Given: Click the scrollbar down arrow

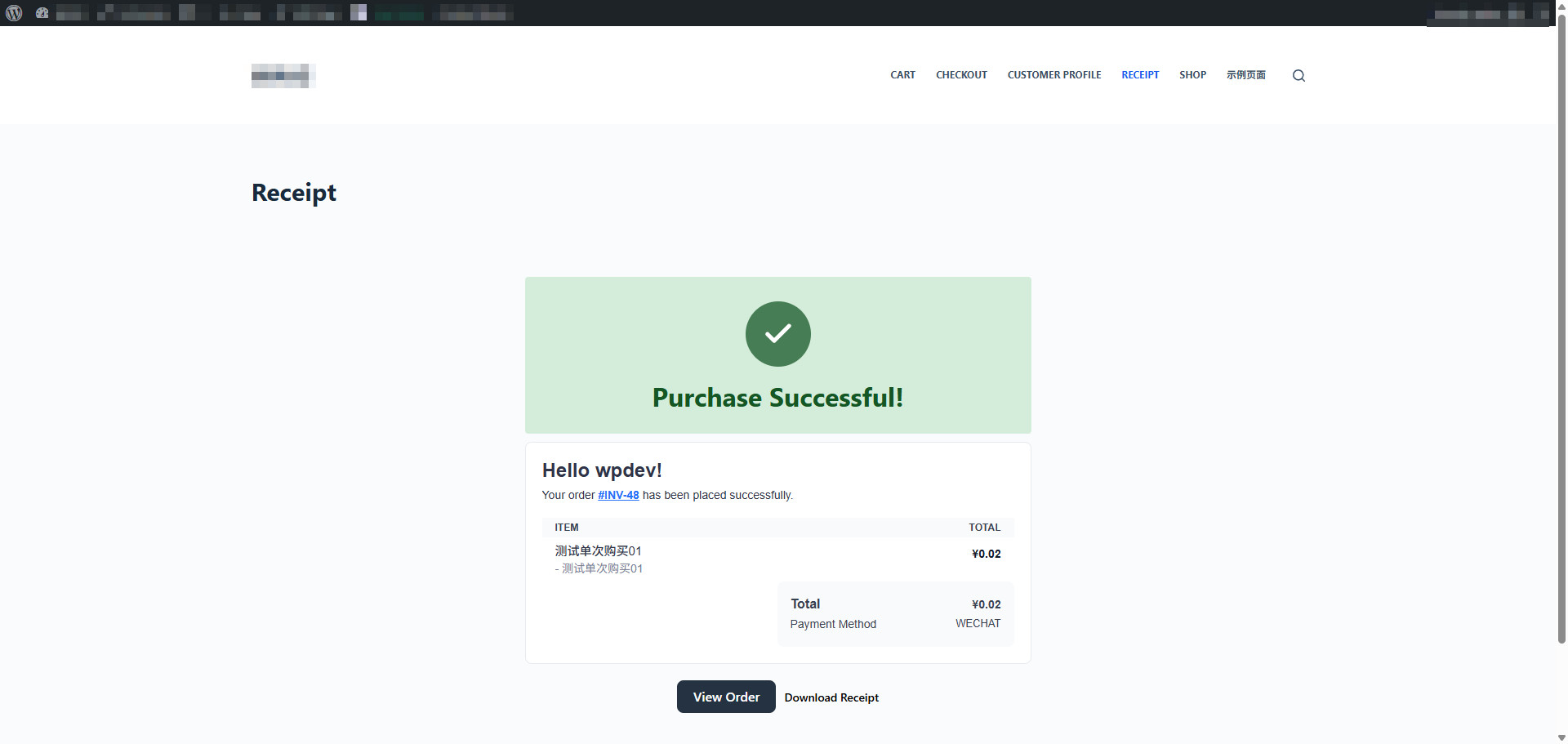Looking at the screenshot, I should click(1561, 736).
